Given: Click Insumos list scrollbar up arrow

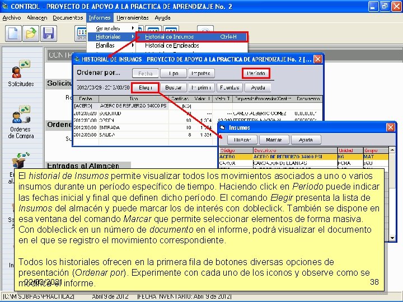Looking at the screenshot, I should [x=392, y=150].
